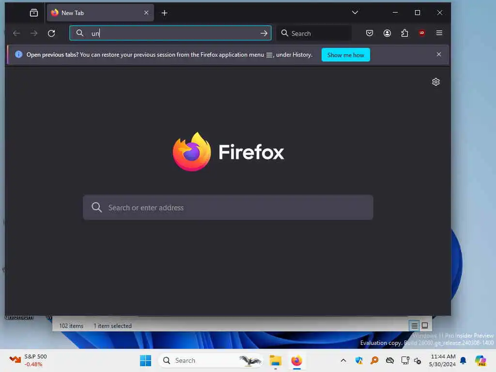Open new tab personalize gear icon
Image resolution: width=496 pixels, height=372 pixels.
click(435, 82)
